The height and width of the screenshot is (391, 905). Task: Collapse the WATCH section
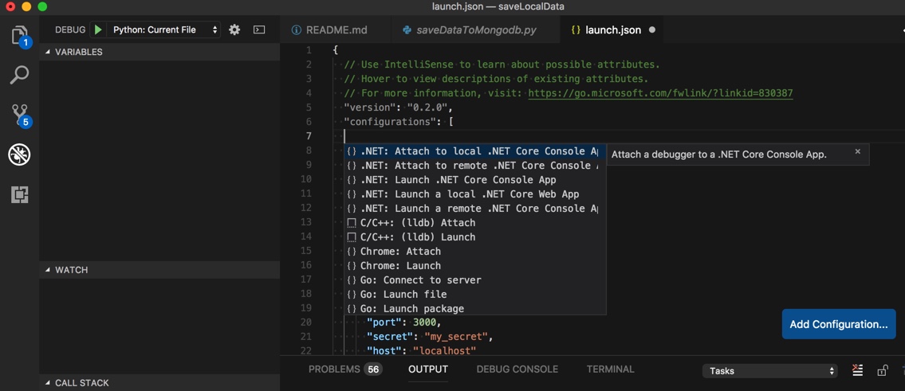tap(71, 270)
